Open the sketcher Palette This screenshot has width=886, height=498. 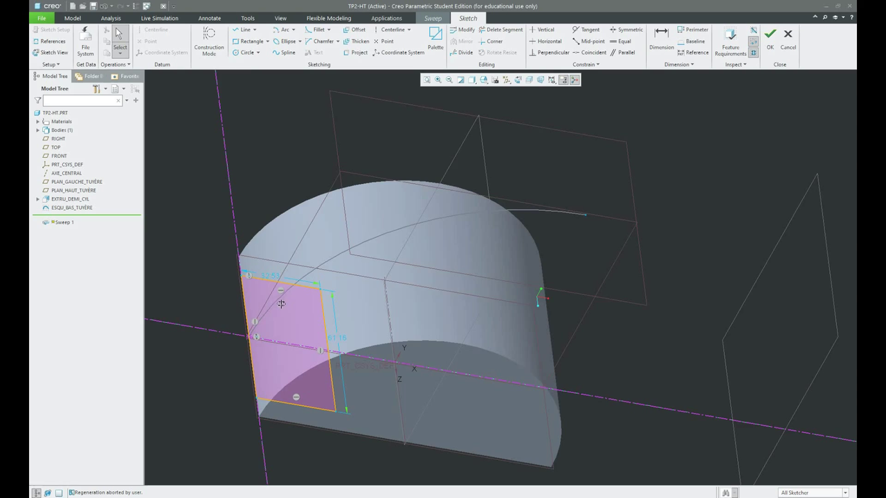pos(435,35)
